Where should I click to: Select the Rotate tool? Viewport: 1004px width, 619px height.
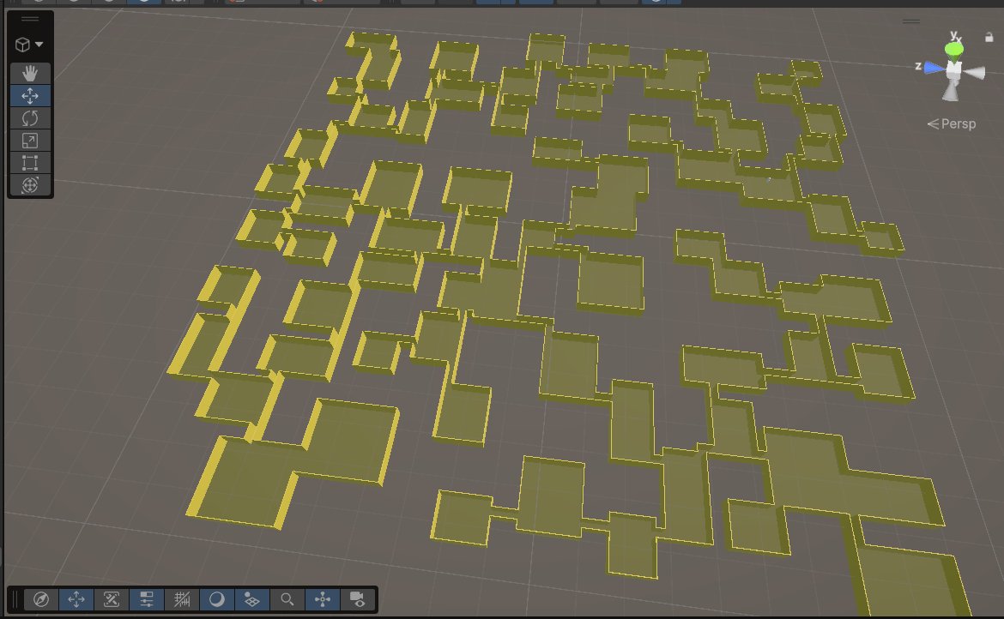(x=29, y=118)
